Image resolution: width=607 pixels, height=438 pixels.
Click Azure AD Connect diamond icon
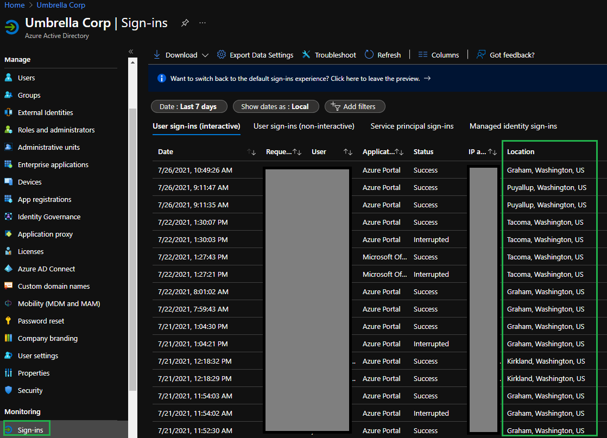9,269
